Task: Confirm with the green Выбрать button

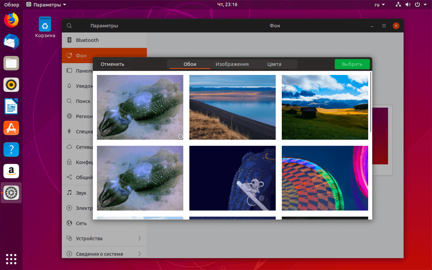Action: coord(352,64)
